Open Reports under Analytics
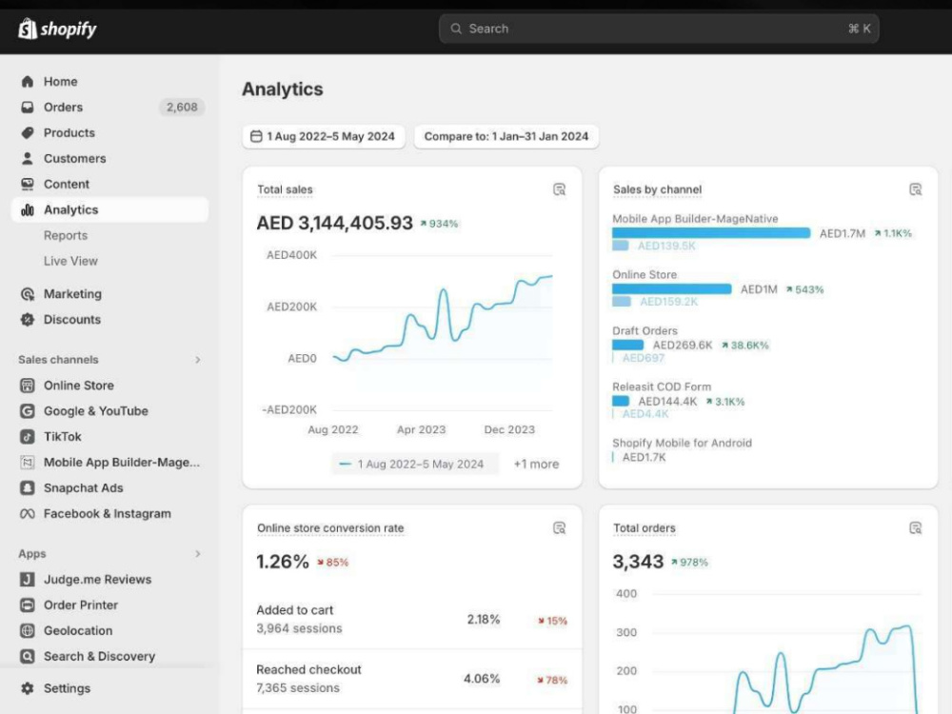This screenshot has width=952, height=714. [x=66, y=235]
